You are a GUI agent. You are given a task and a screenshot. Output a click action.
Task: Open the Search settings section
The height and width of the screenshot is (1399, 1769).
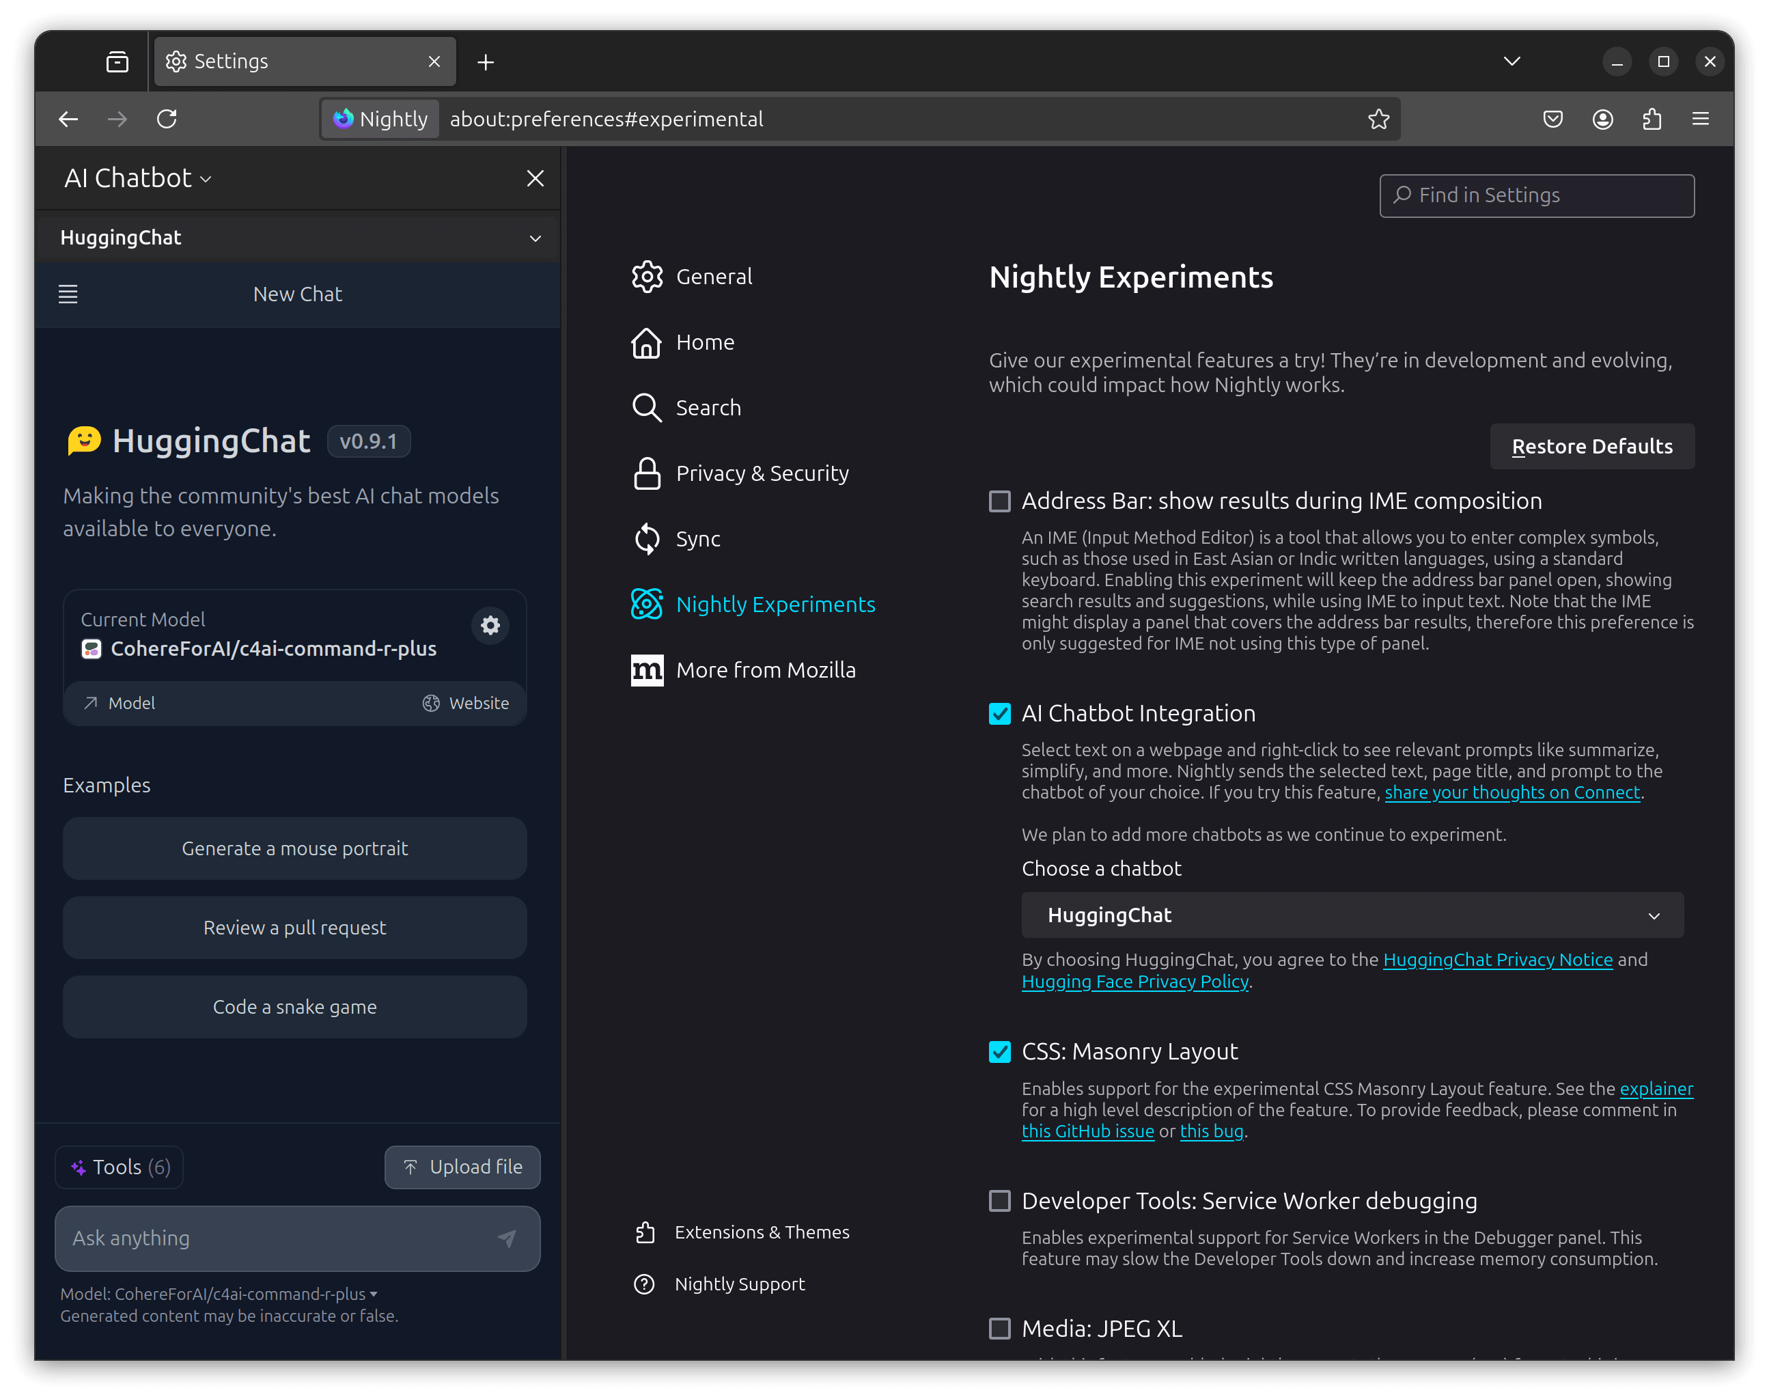708,407
